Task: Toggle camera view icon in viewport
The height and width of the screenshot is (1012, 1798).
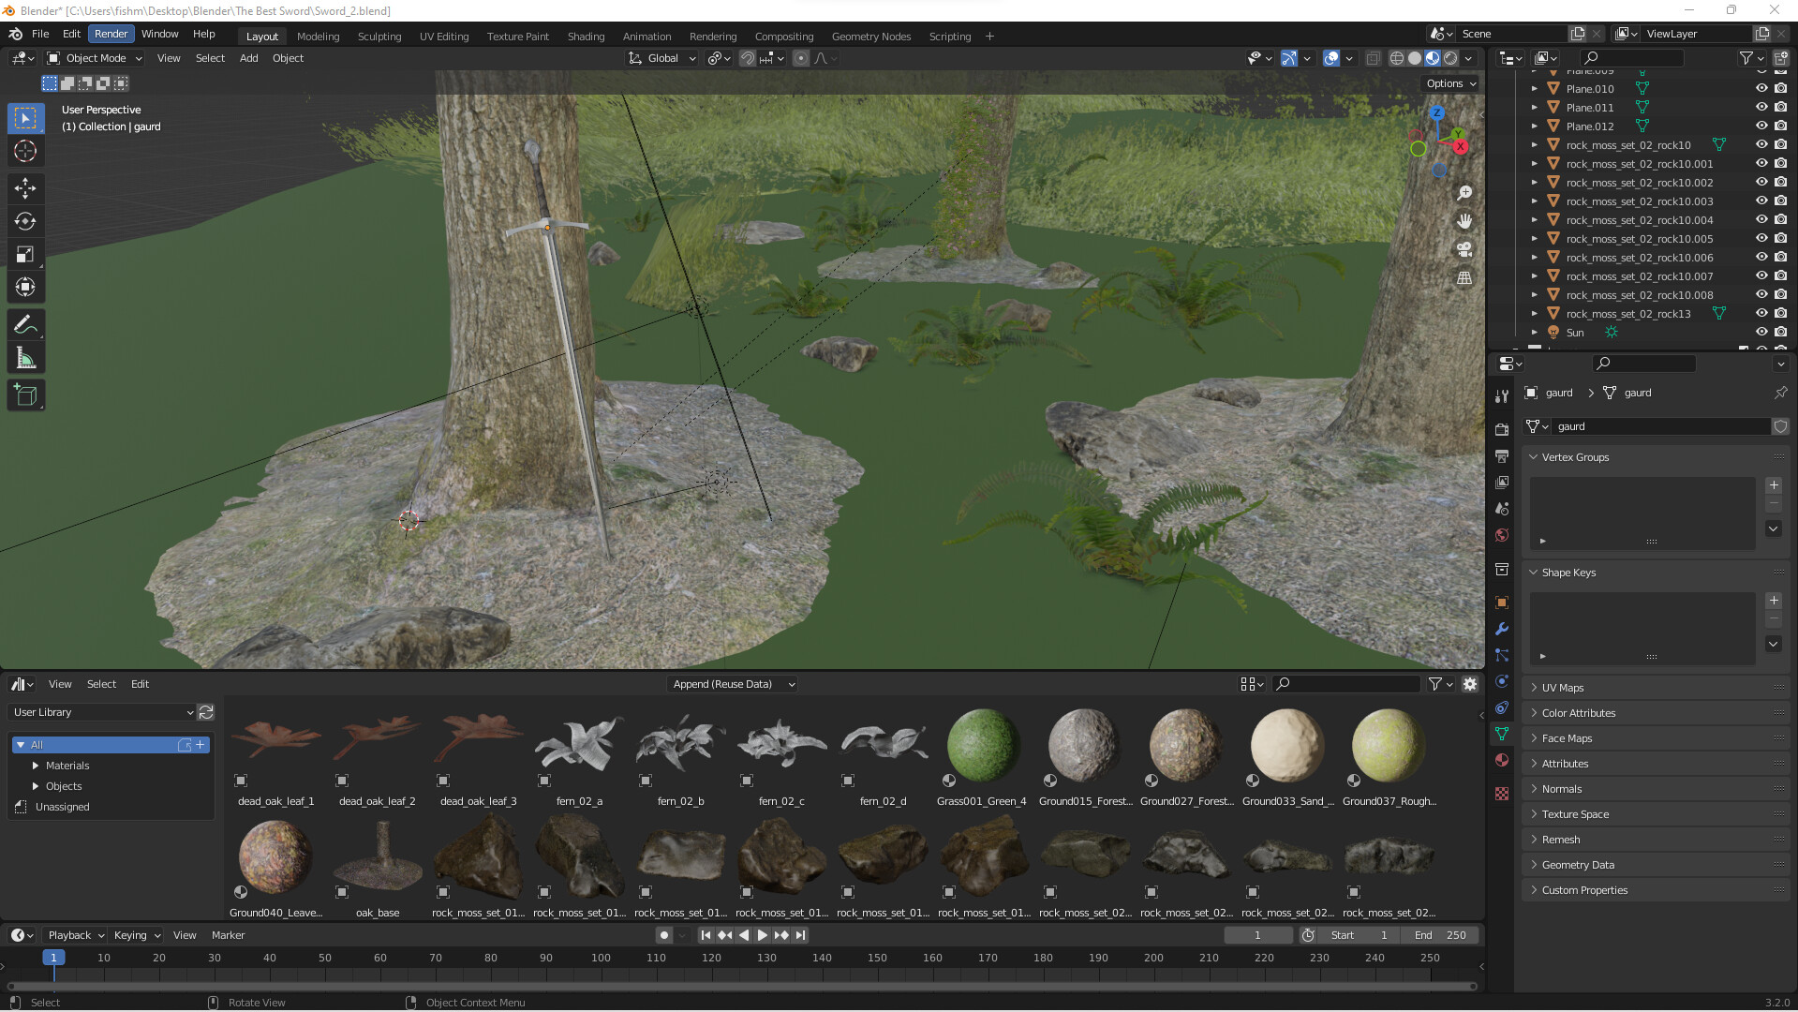Action: tap(1464, 249)
